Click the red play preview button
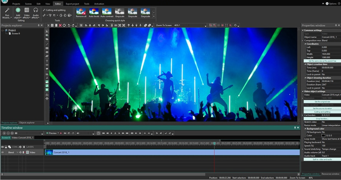Screen dimensions: 341x180 tap(61, 133)
